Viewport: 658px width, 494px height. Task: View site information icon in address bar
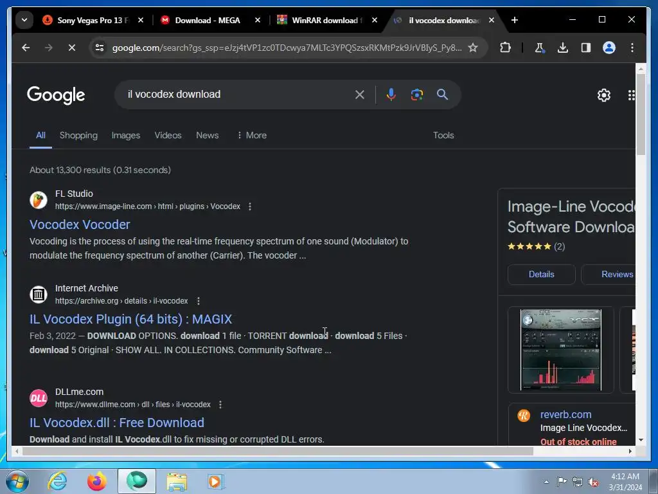tap(100, 48)
